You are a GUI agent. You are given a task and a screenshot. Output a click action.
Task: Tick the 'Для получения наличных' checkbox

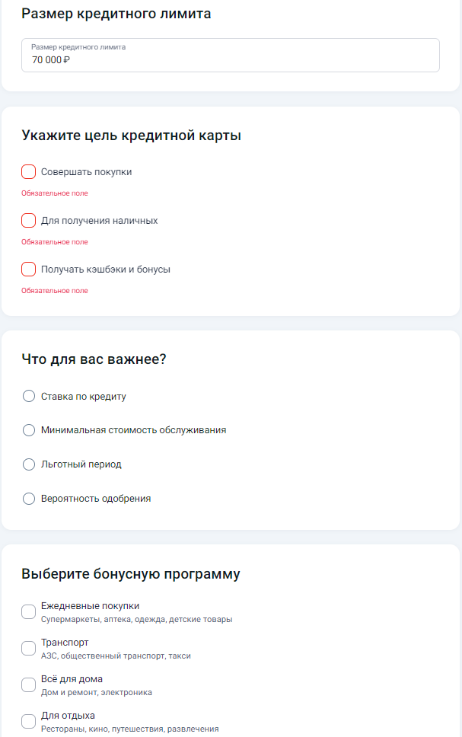coord(29,221)
